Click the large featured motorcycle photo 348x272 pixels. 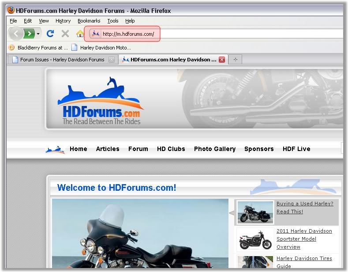[140, 233]
